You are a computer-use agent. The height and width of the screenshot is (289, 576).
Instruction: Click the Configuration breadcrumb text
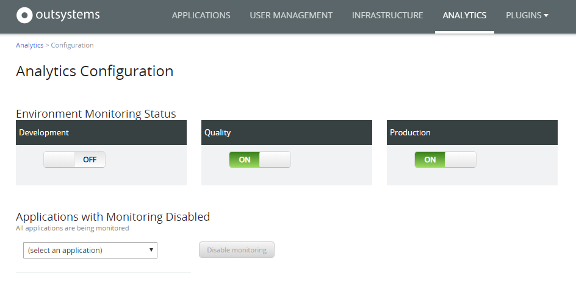(x=72, y=45)
